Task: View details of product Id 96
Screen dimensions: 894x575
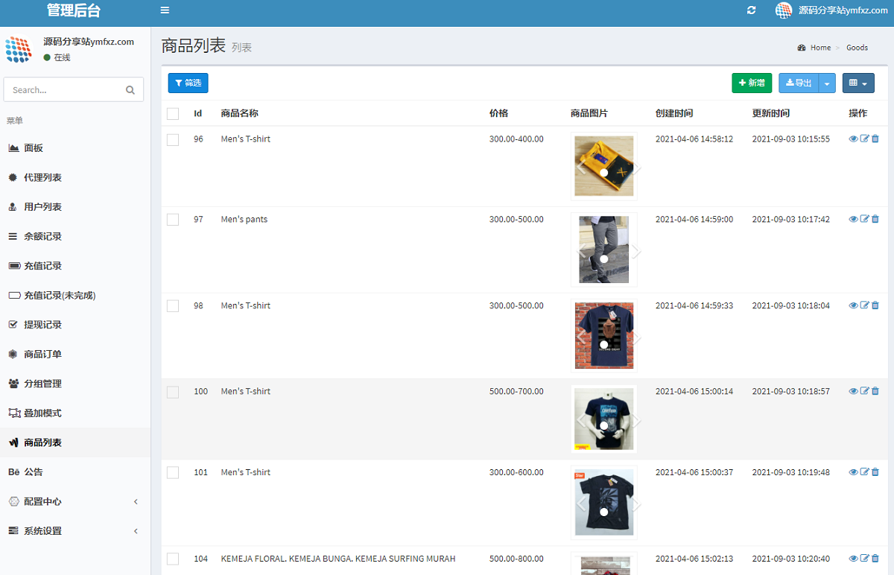Action: [853, 139]
